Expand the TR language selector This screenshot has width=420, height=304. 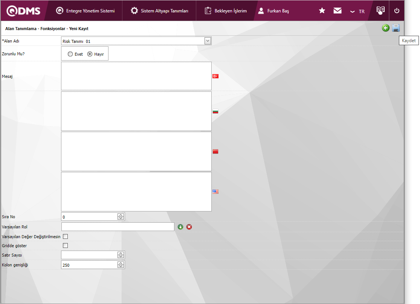pyautogui.click(x=357, y=12)
